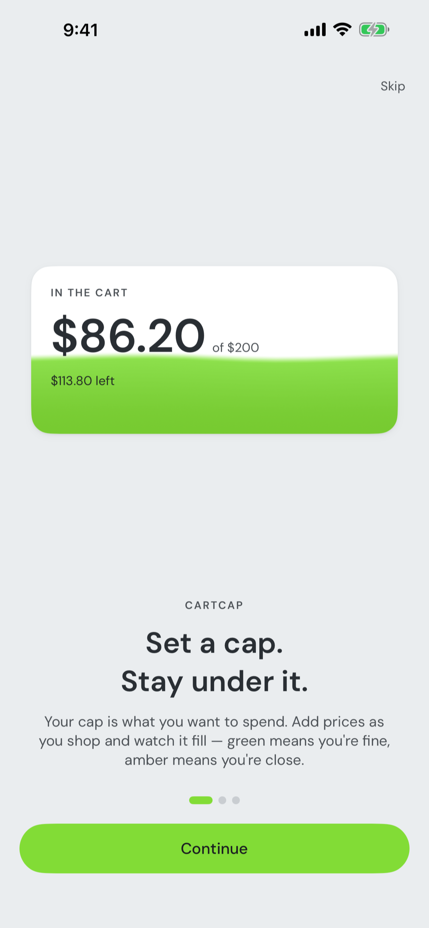Tap the "IN THE CART" card header
Image resolution: width=429 pixels, height=928 pixels.
89,293
